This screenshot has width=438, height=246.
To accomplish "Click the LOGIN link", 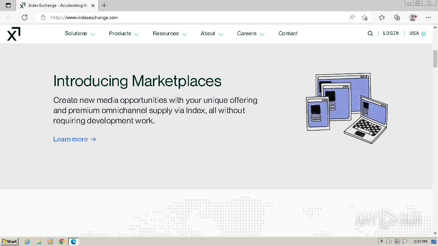I will click(391, 33).
